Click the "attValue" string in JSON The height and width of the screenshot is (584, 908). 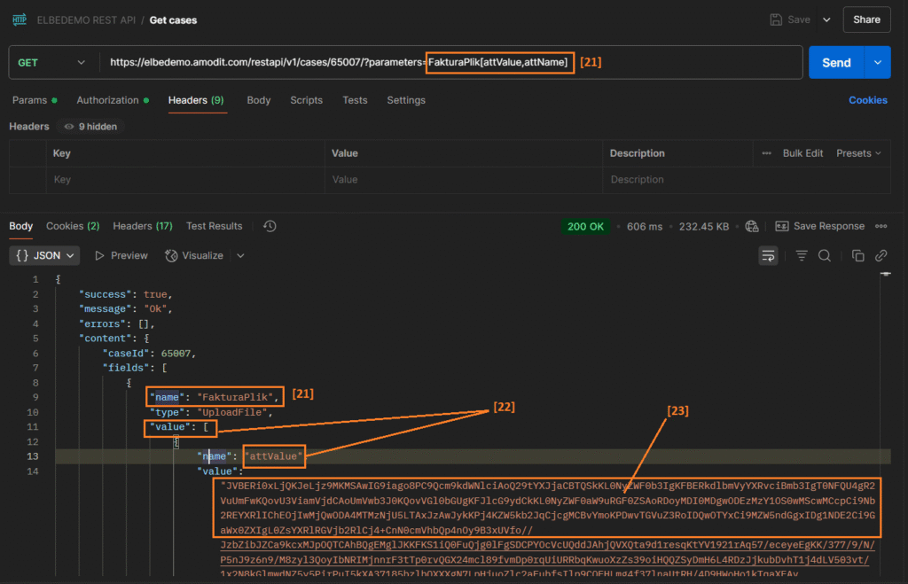click(x=273, y=456)
